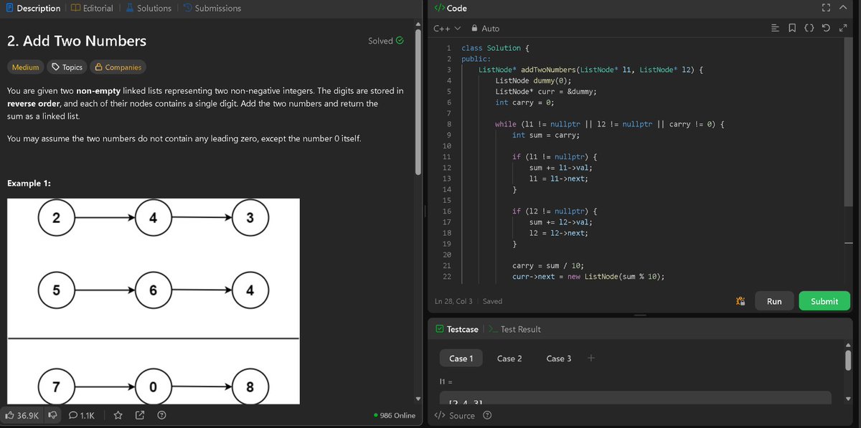The image size is (861, 428).
Task: Open the C++ language dropdown
Action: [447, 28]
